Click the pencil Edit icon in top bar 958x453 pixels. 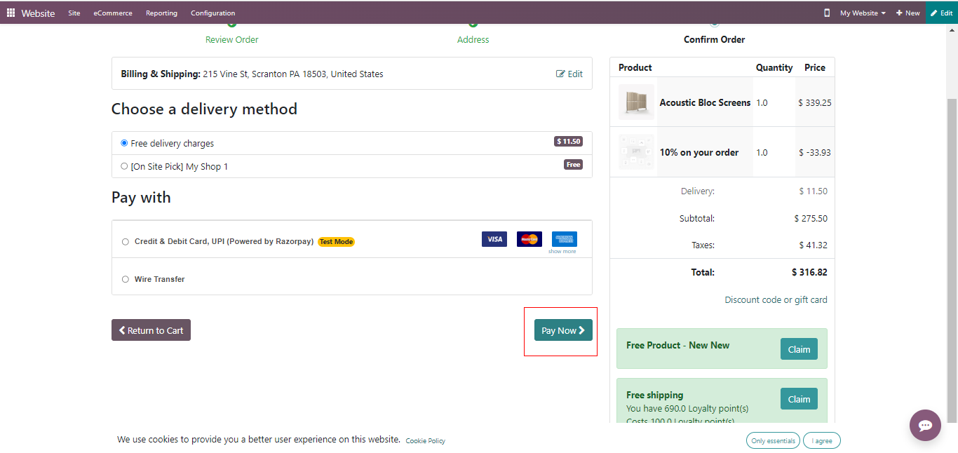[935, 13]
